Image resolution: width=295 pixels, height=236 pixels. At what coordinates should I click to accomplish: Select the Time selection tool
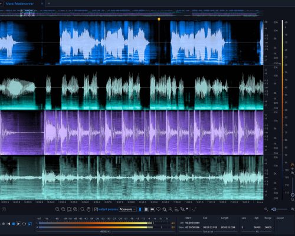coord(140,209)
